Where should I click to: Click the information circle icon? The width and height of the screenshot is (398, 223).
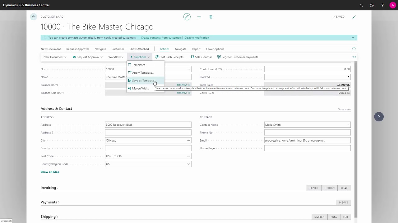point(354,49)
